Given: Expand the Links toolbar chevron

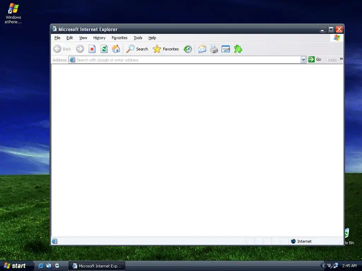Looking at the screenshot, I should point(341,59).
